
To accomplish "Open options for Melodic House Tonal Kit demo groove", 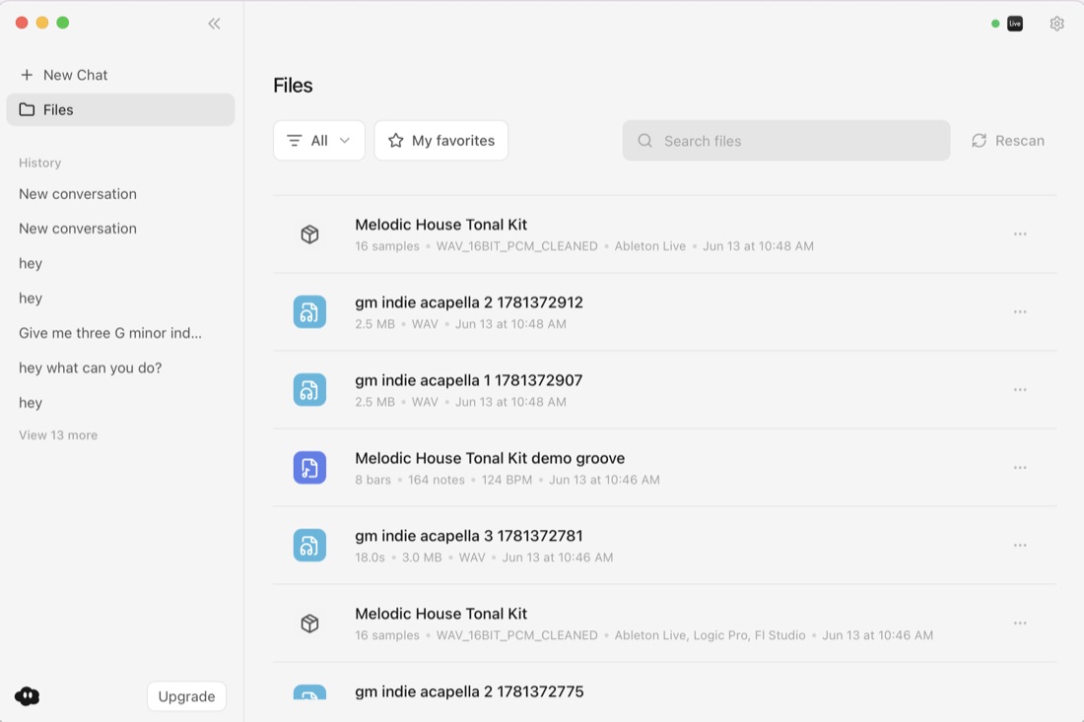I will [1020, 468].
